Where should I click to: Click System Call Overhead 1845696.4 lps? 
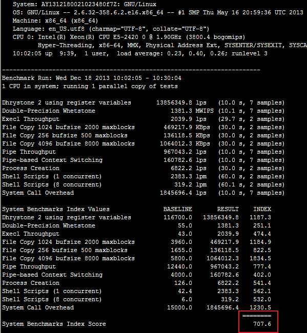coord(183,193)
